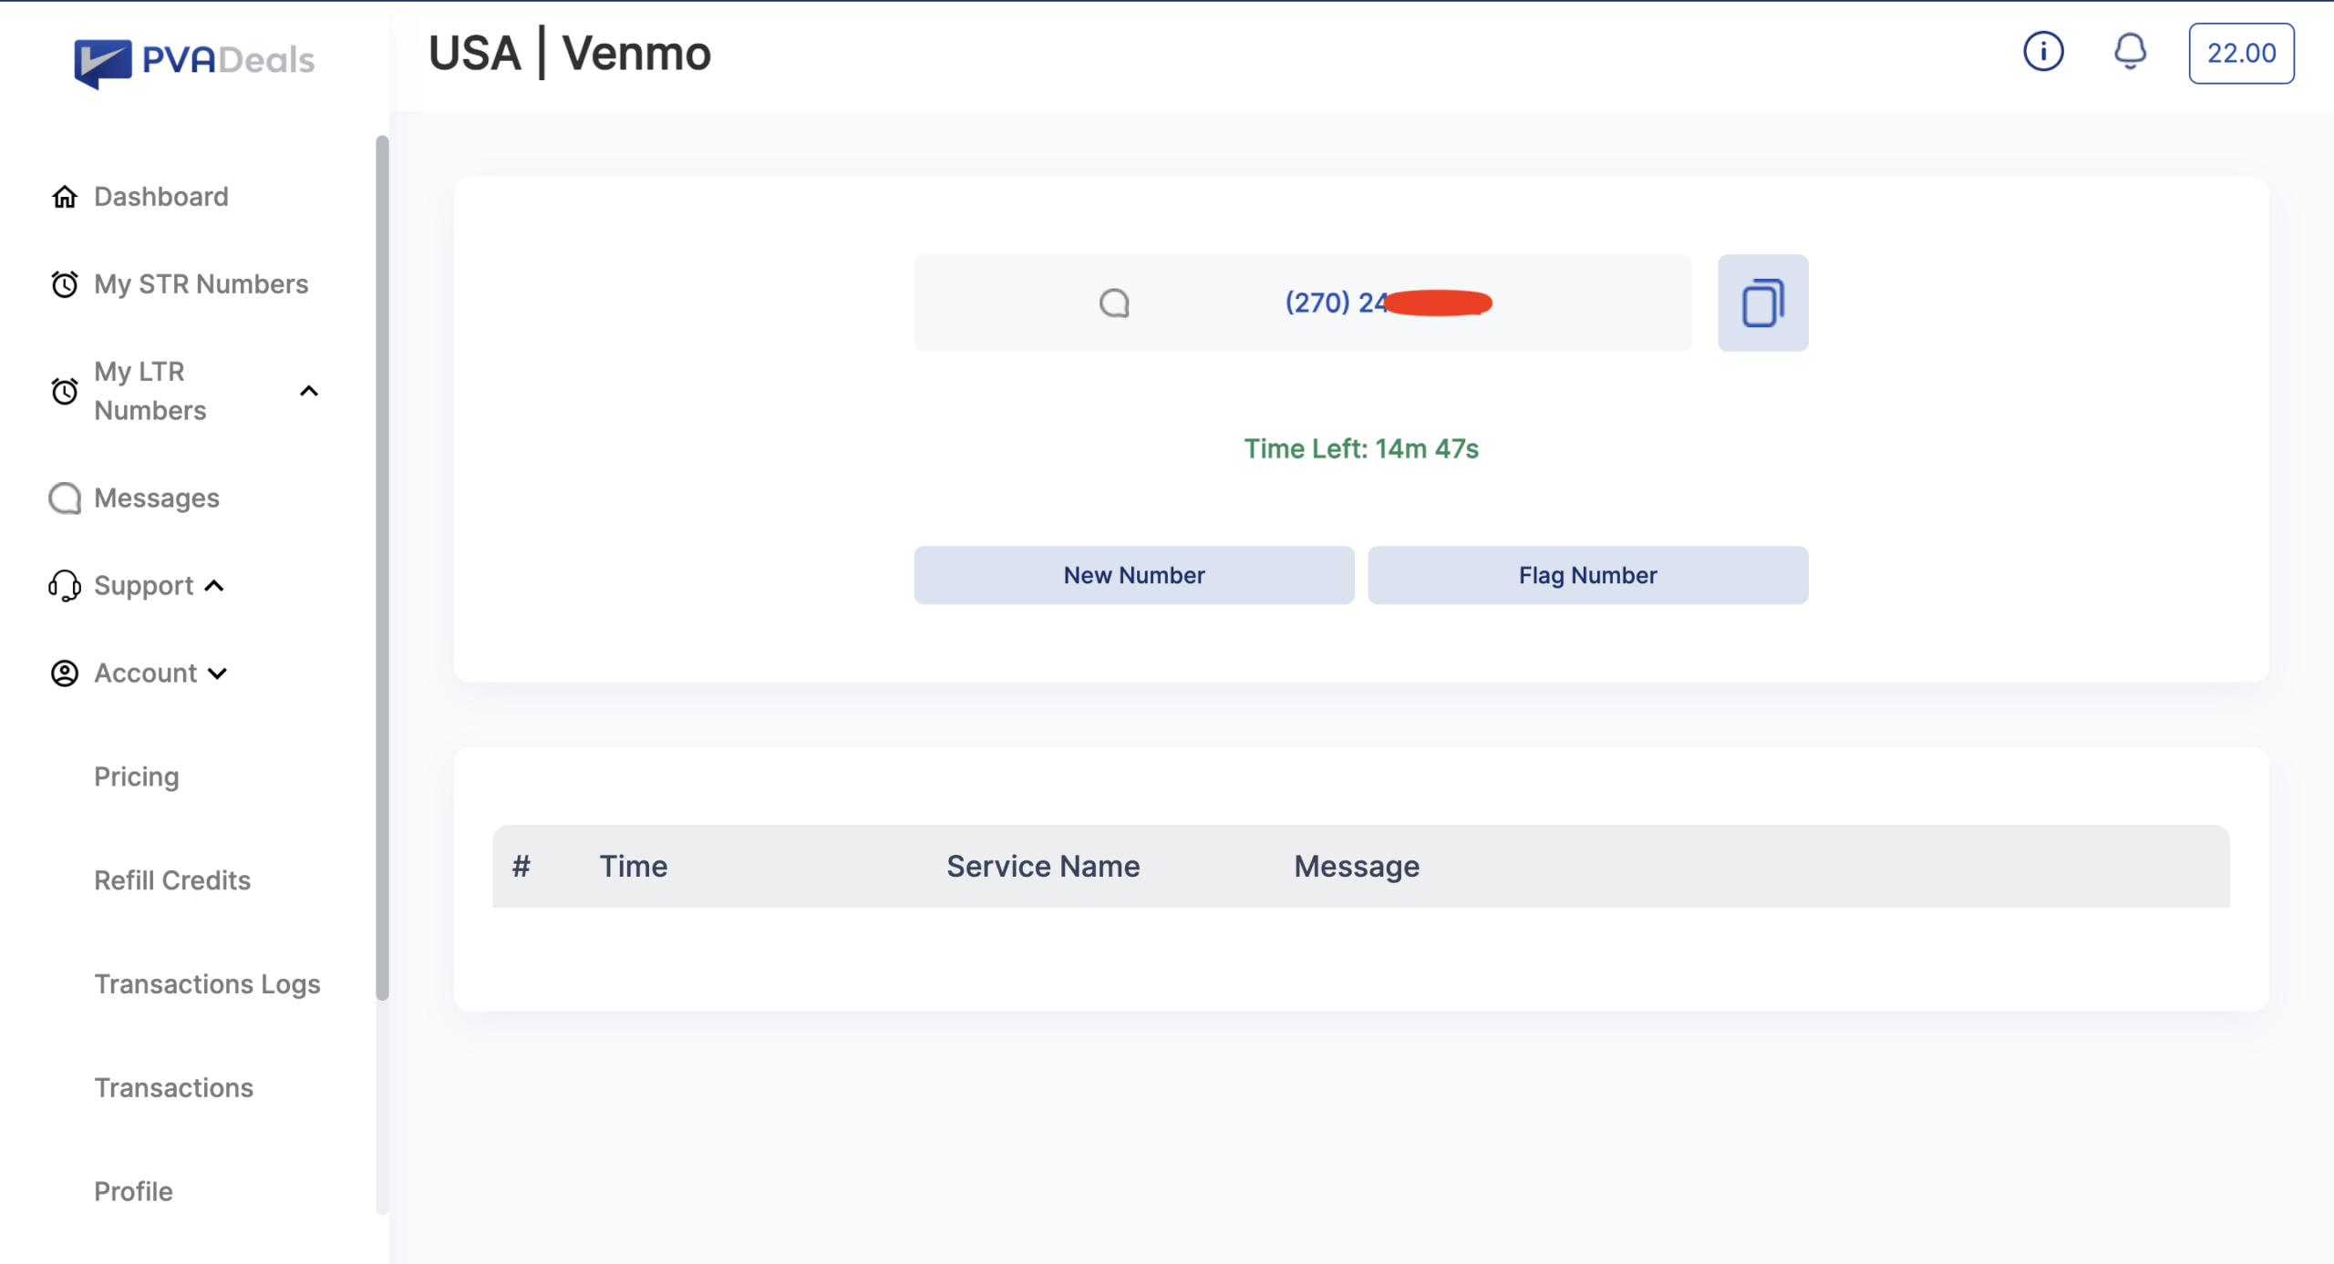Click the Service Name column header
The height and width of the screenshot is (1264, 2334).
(1043, 867)
